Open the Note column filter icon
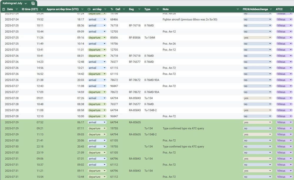 click(238, 9)
